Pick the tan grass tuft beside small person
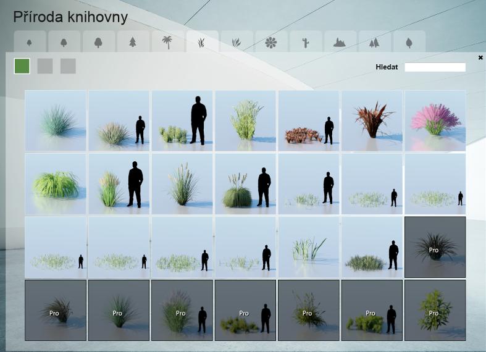Image resolution: width=486 pixels, height=352 pixels. pyautogui.click(x=119, y=120)
